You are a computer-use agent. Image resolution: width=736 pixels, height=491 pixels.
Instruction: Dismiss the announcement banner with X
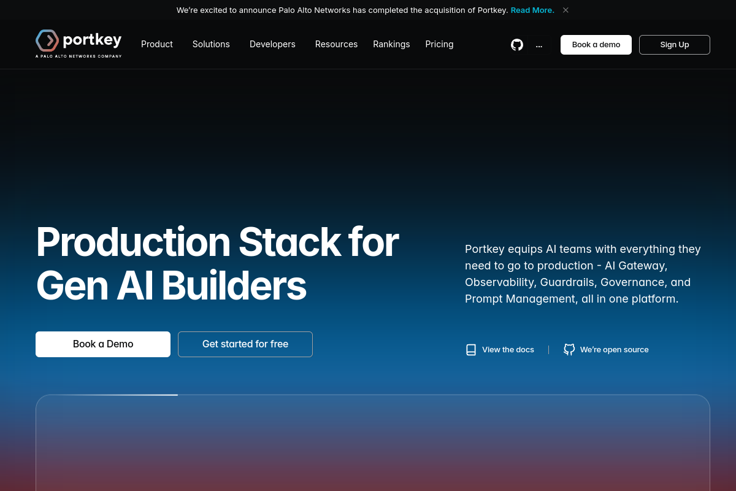(565, 10)
